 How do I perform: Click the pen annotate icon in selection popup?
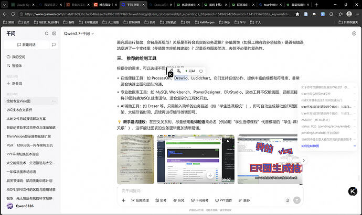tap(171, 71)
